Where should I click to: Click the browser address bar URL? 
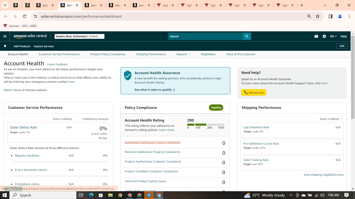tap(81, 16)
